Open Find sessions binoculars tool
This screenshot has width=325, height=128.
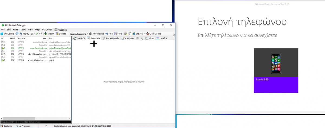[x=109, y=34]
